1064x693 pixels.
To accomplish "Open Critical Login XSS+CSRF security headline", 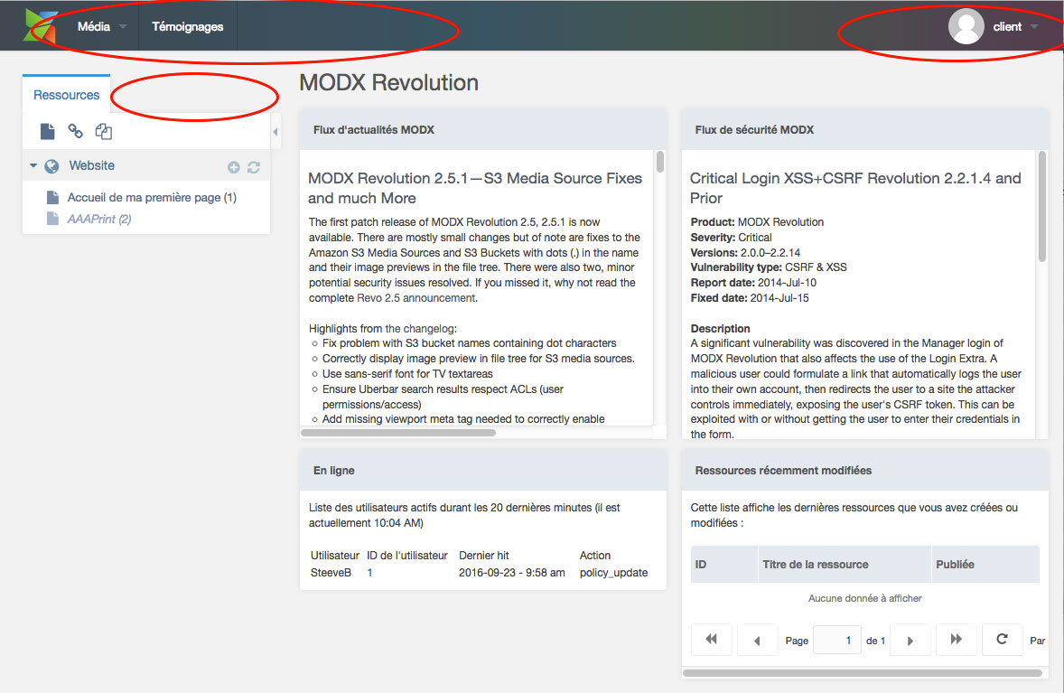I will 855,188.
